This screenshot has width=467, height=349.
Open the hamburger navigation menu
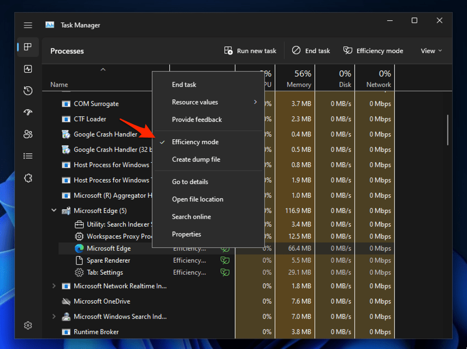pos(28,25)
